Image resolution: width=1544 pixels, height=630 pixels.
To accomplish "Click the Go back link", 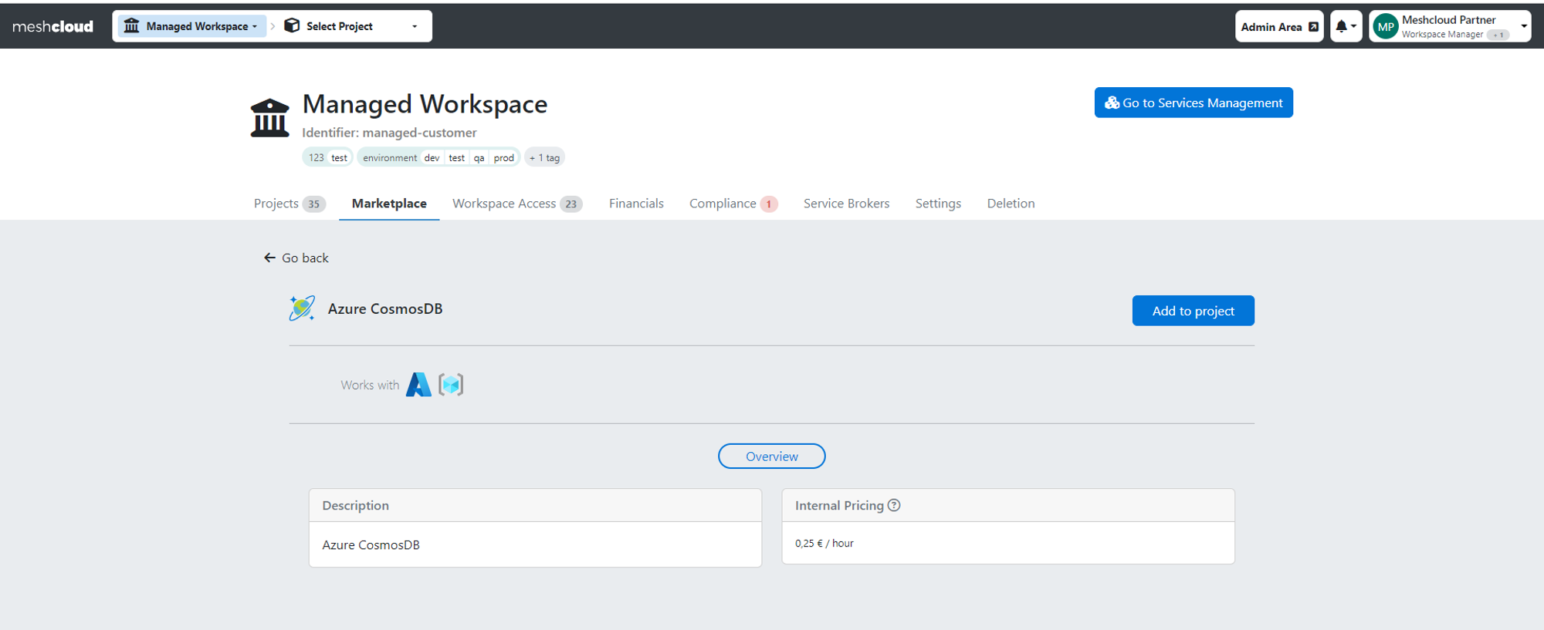I will [296, 258].
